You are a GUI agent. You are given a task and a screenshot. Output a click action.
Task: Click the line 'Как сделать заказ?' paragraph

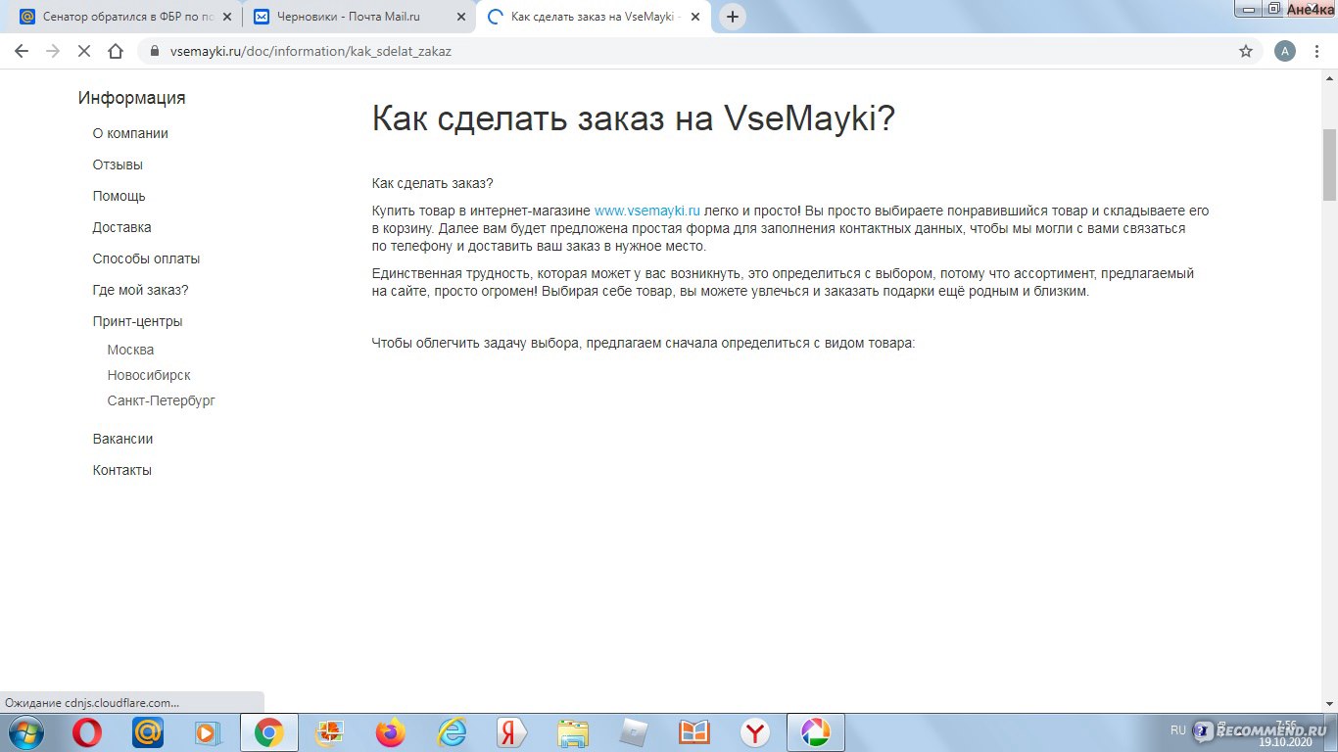click(x=433, y=183)
